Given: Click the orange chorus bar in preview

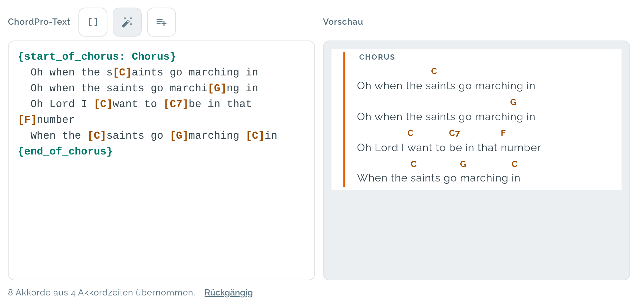Looking at the screenshot, I should pos(344,120).
